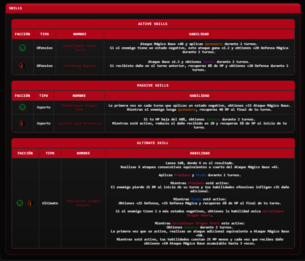
Task: Click the SKILLS panel title
Action: pos(16,8)
